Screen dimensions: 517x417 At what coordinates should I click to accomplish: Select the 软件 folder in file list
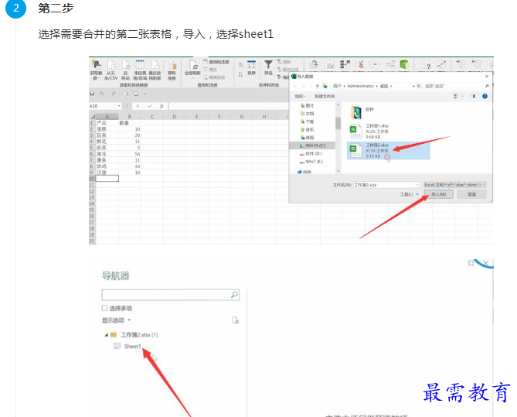[362, 112]
